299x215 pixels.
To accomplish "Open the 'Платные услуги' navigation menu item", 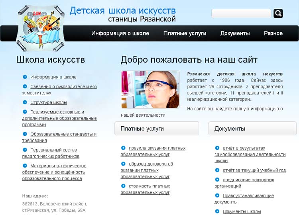I will point(185,33).
